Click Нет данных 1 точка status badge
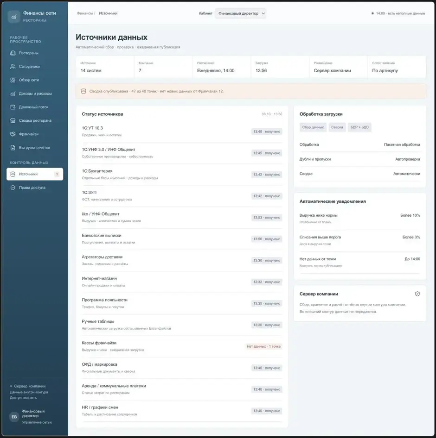Viewport: 436px width, 438px height. tap(263, 346)
